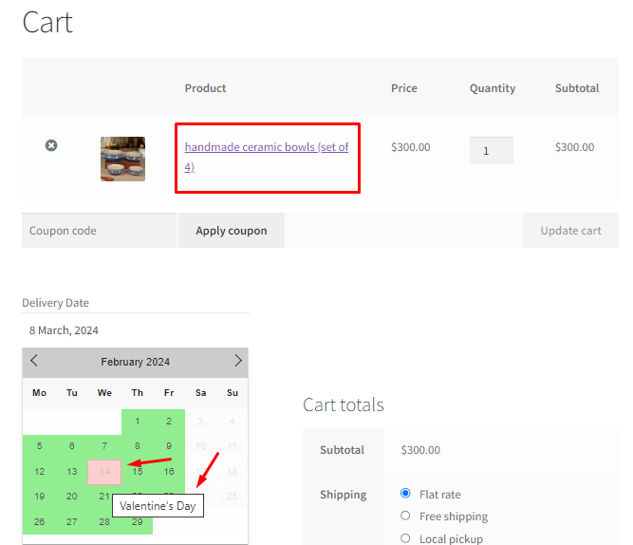Open handmade ceramic bowls product link

tap(267, 157)
